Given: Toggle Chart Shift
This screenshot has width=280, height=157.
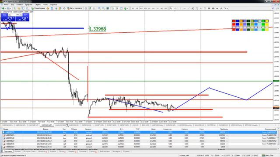Looking at the screenshot, I should [x=117, y=8].
